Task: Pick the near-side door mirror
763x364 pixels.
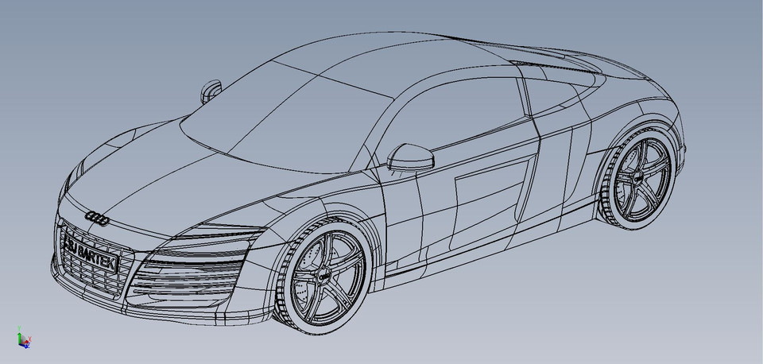Action: [410, 157]
